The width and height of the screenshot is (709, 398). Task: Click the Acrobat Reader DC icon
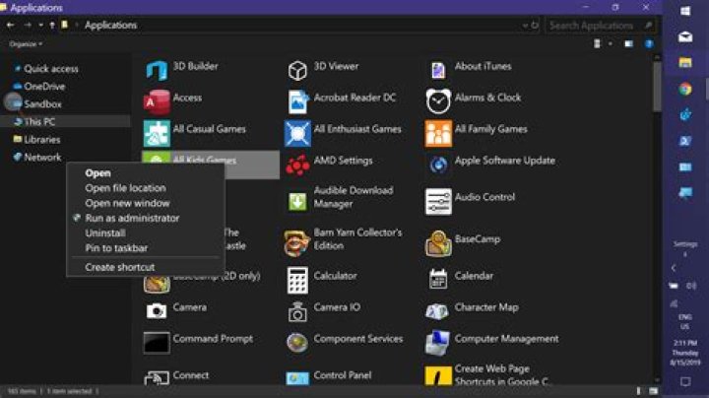tap(298, 101)
